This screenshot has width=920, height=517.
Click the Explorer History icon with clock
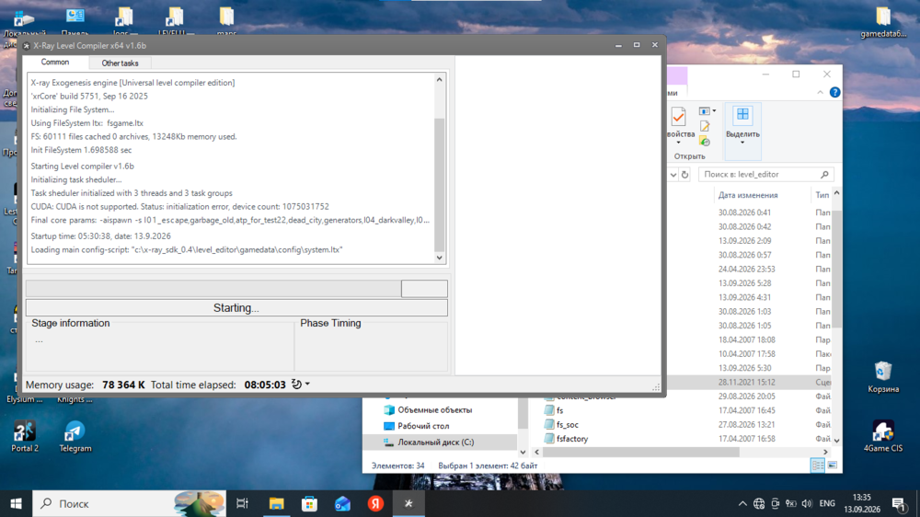[705, 141]
